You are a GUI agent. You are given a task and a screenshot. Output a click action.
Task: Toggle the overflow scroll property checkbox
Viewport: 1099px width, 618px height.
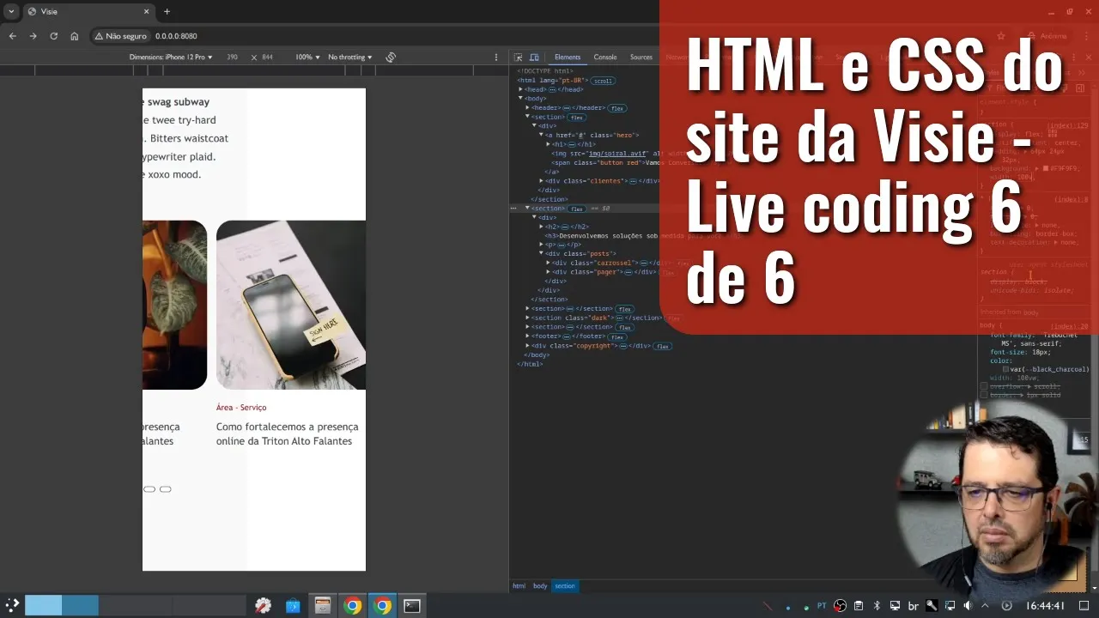pos(984,387)
